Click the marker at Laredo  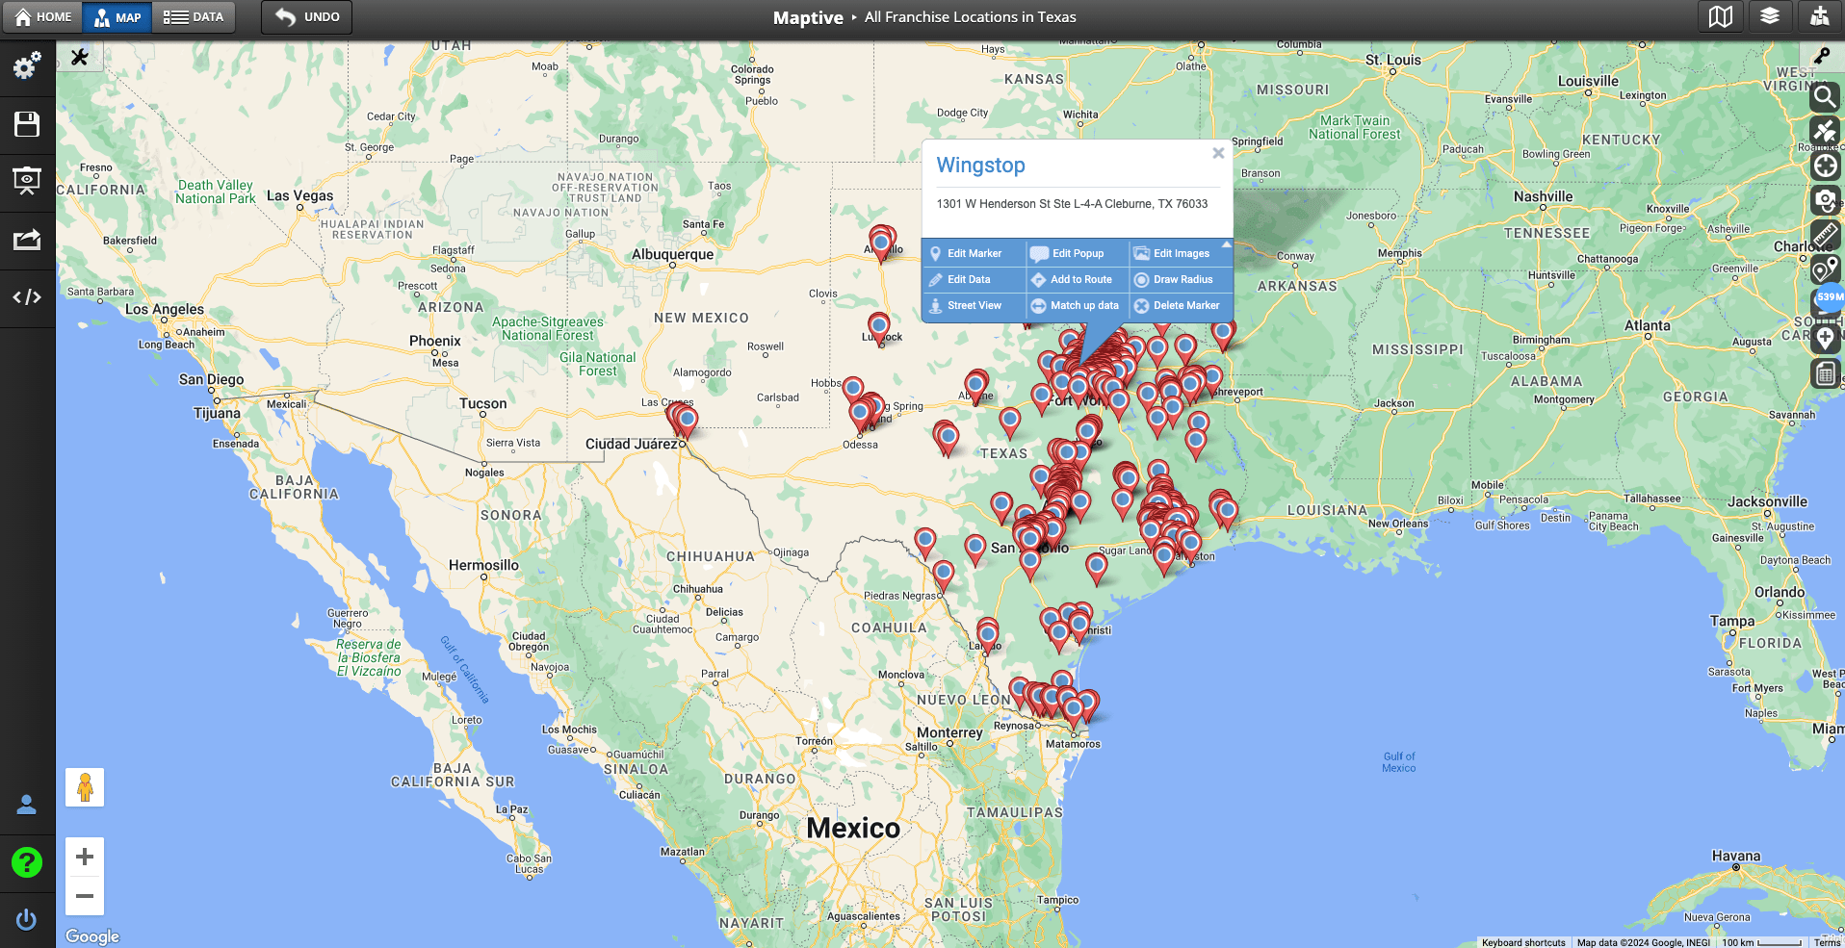(987, 636)
